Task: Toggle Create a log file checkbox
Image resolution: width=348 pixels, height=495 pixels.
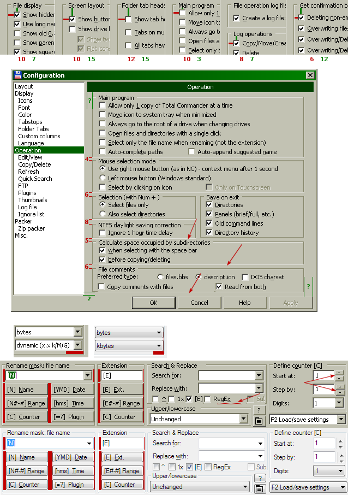Action: pyautogui.click(x=236, y=19)
